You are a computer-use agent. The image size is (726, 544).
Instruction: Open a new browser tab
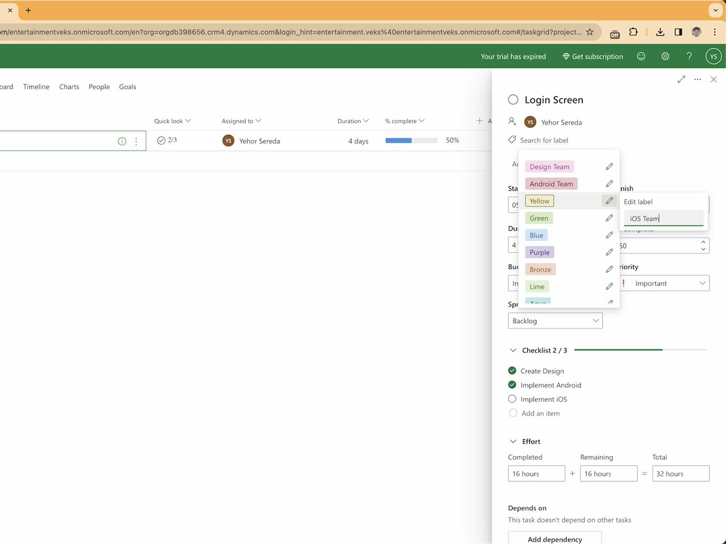coord(28,10)
